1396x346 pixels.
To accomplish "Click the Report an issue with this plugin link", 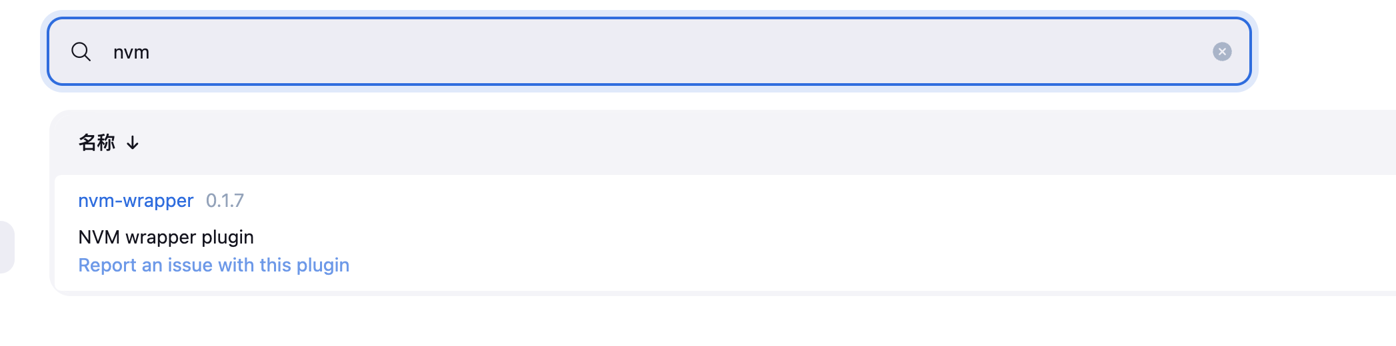I will point(214,265).
